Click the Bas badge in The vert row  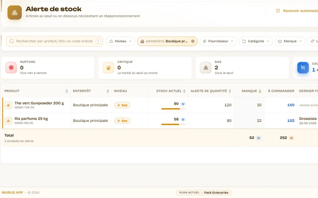pyautogui.click(x=122, y=105)
